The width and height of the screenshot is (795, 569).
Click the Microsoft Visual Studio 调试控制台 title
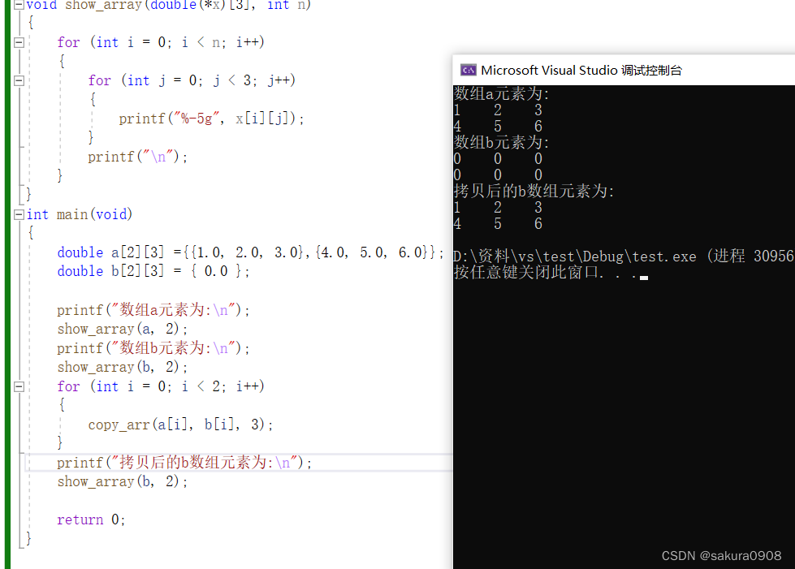(x=581, y=70)
